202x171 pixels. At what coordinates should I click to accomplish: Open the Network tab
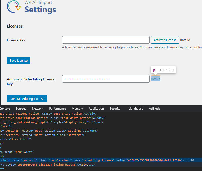point(38,109)
